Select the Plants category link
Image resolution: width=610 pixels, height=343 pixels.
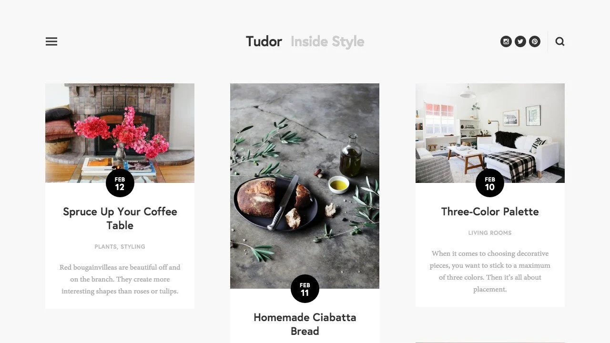click(105, 247)
